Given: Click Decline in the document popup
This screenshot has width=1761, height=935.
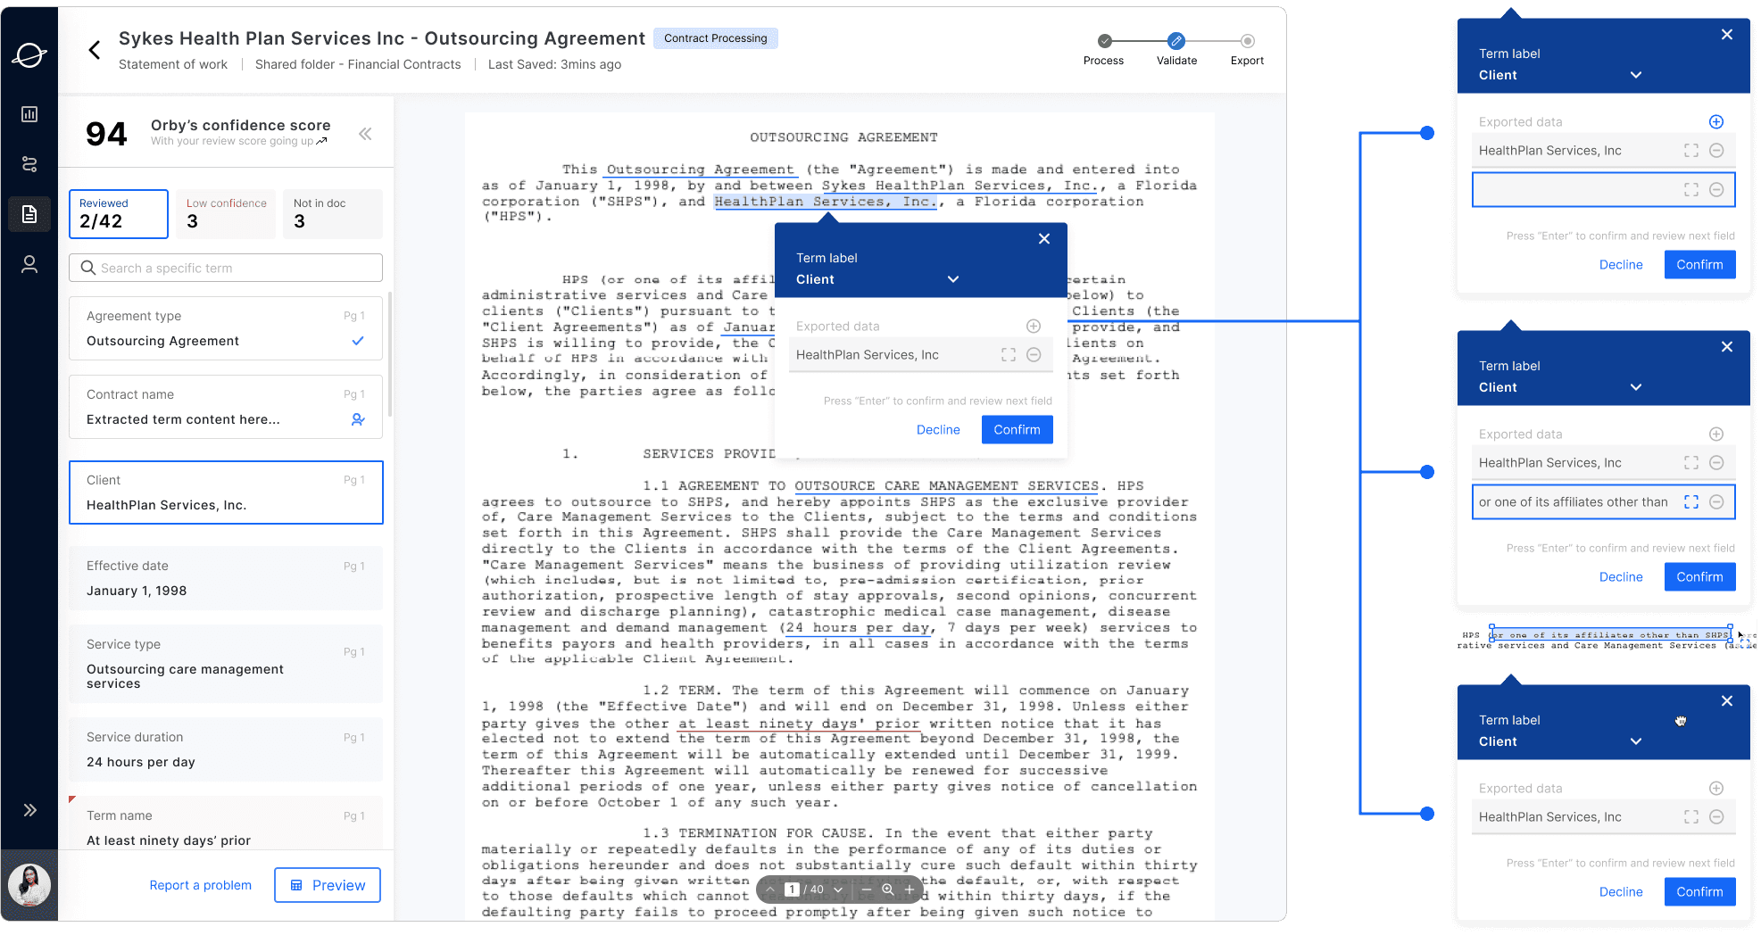Looking at the screenshot, I should [x=938, y=430].
